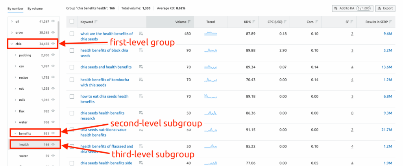Collapse the chia first-level group
Screen dimensions: 403x166
click(x=12, y=44)
